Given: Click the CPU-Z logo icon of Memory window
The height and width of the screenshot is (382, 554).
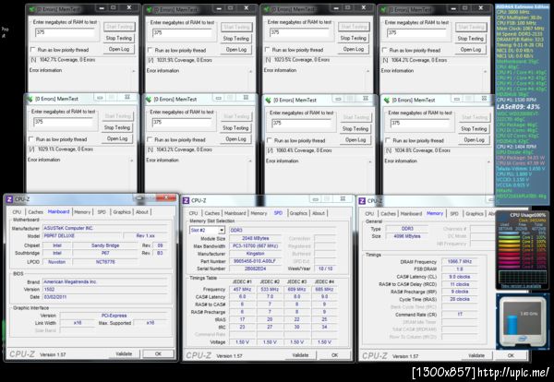Looking at the screenshot, I should click(x=362, y=201).
